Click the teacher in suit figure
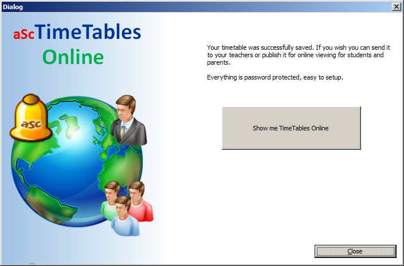The image size is (404, 266). (x=128, y=120)
